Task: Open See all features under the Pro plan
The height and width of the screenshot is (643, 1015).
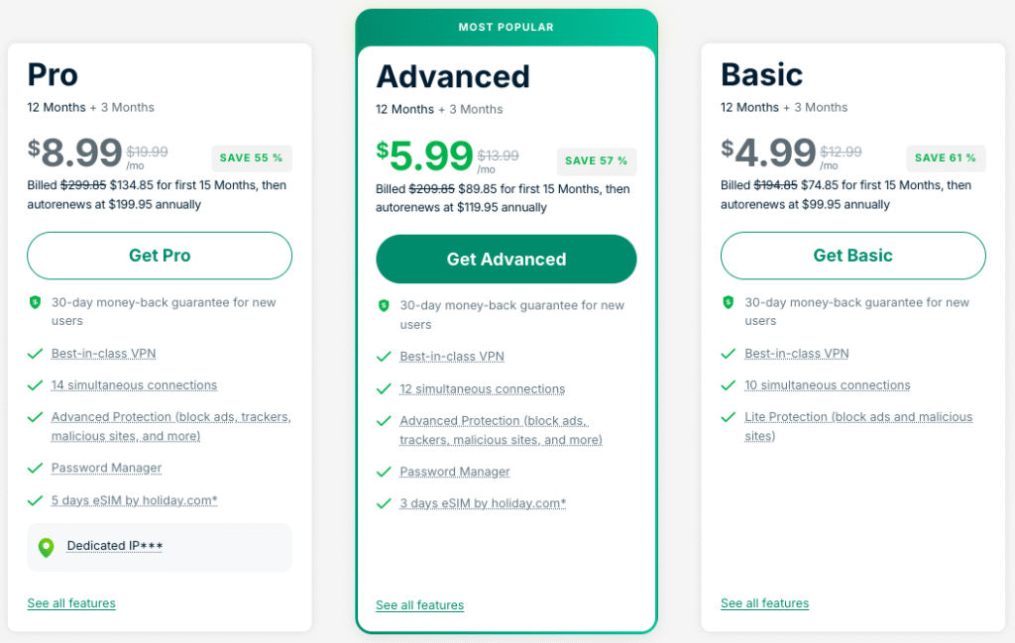Action: click(x=70, y=603)
